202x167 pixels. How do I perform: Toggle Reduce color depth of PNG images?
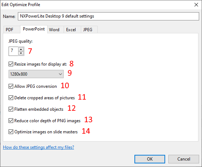point(11,121)
